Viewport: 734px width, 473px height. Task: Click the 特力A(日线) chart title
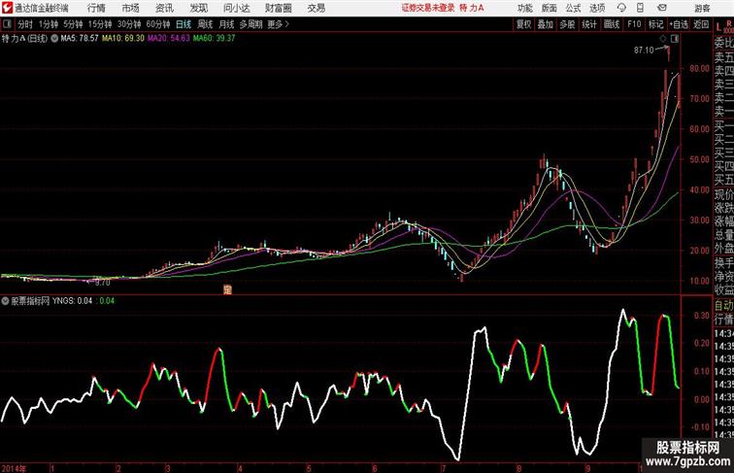[x=25, y=39]
